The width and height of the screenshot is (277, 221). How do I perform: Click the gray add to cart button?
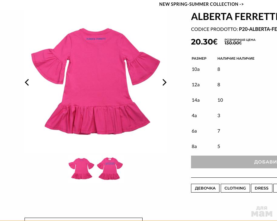(234, 162)
